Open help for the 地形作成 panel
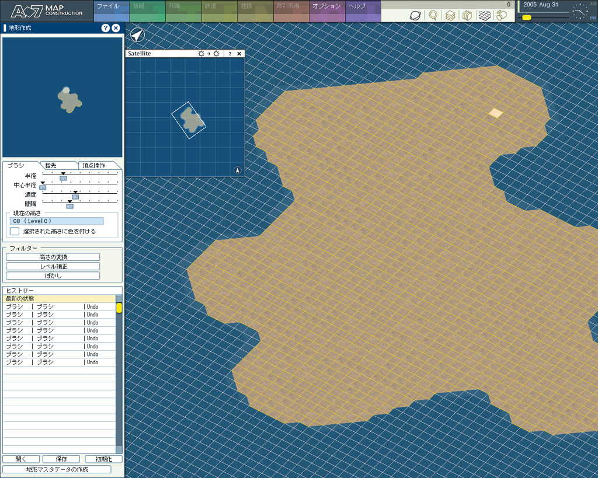The height and width of the screenshot is (478, 598). (105, 28)
